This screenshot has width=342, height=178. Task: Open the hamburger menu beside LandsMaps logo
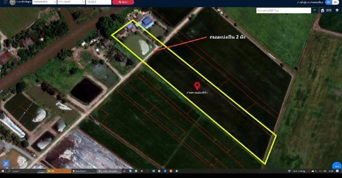[x=5, y=2]
